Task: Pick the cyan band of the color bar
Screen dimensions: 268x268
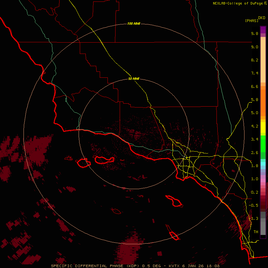Action: point(263,164)
